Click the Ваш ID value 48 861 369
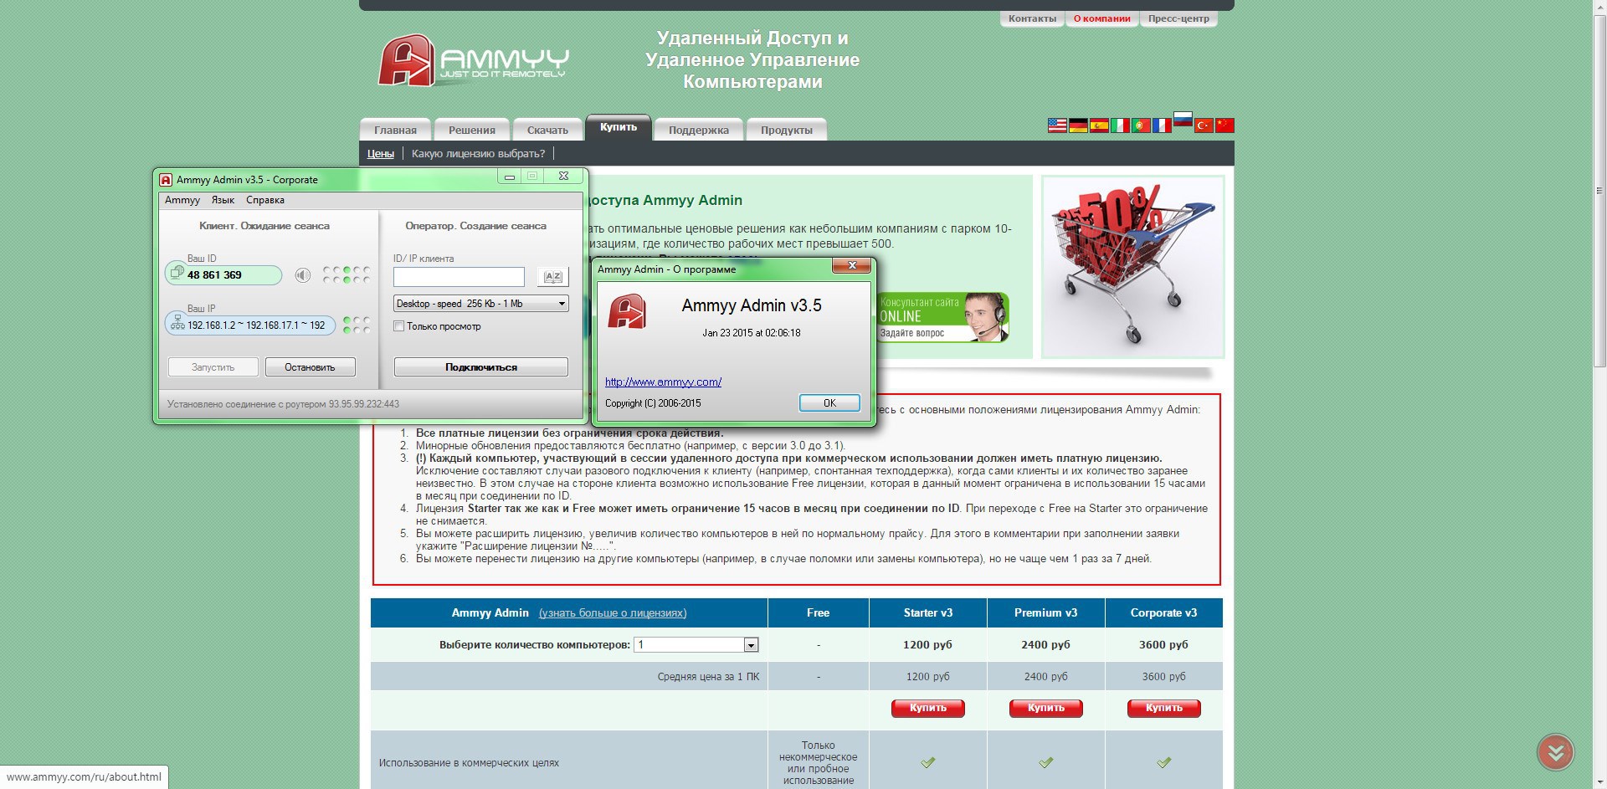This screenshot has height=789, width=1607. [214, 275]
